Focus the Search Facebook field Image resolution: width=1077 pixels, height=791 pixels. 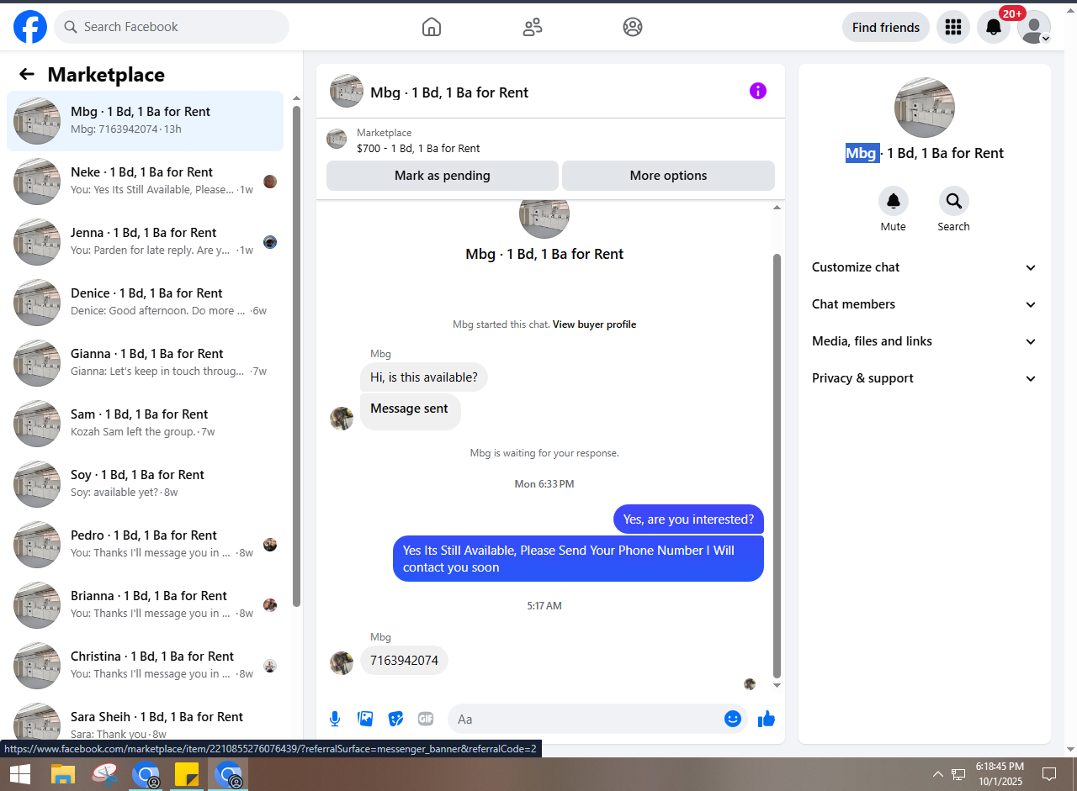pos(172,27)
